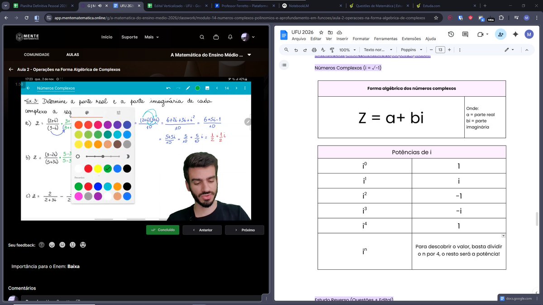Screen dimensions: 543x305
Task: Open the Ferramentas menu
Action: pos(386,39)
